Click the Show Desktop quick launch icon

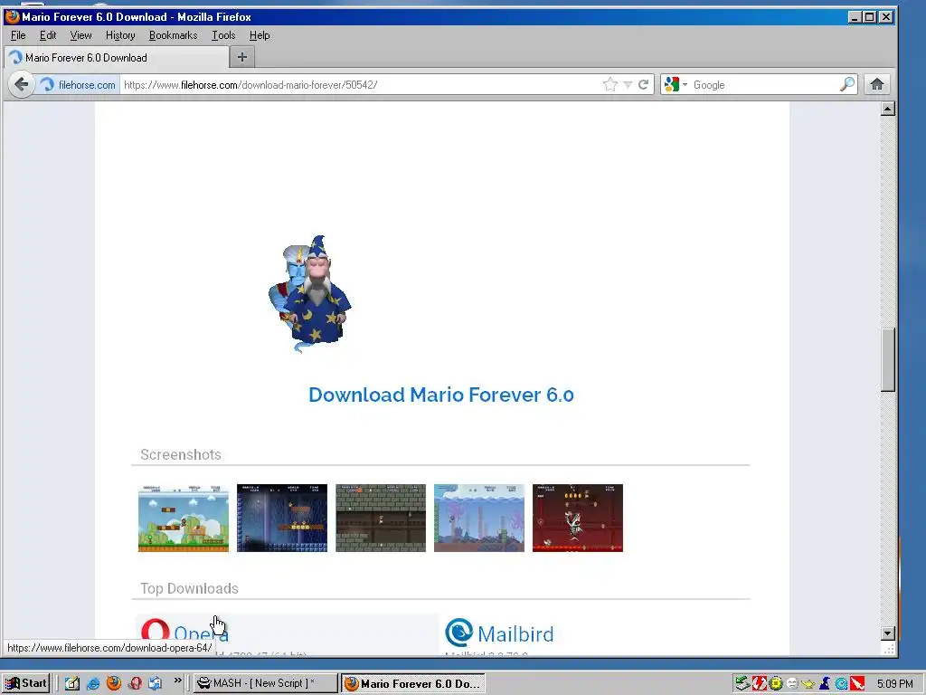click(72, 683)
